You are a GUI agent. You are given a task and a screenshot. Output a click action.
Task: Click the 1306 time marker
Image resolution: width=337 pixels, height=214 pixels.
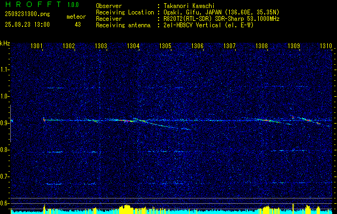(197, 45)
